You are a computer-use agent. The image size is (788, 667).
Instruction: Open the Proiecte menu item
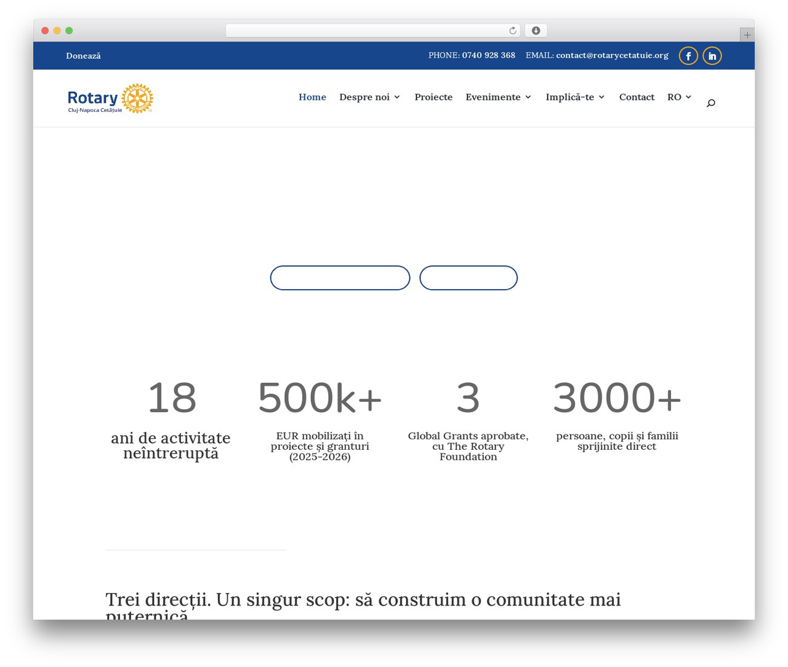(433, 97)
